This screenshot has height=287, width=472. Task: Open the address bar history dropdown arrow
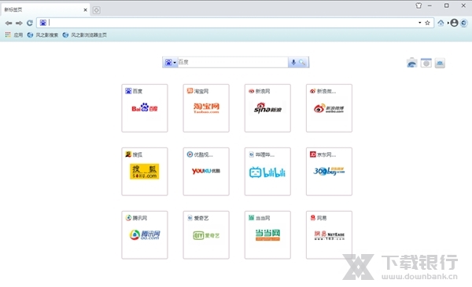coord(419,23)
